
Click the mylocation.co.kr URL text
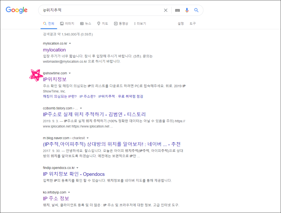click(55, 44)
